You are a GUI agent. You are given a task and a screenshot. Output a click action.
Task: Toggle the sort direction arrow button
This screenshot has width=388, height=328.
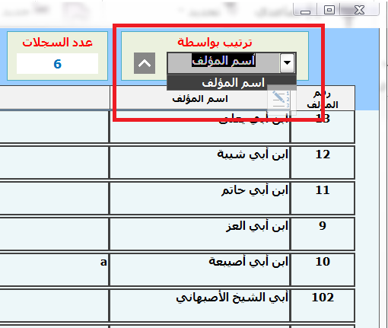coord(145,63)
